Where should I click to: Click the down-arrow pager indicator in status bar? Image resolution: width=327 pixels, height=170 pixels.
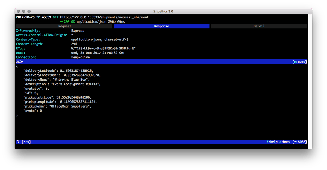click(17, 141)
